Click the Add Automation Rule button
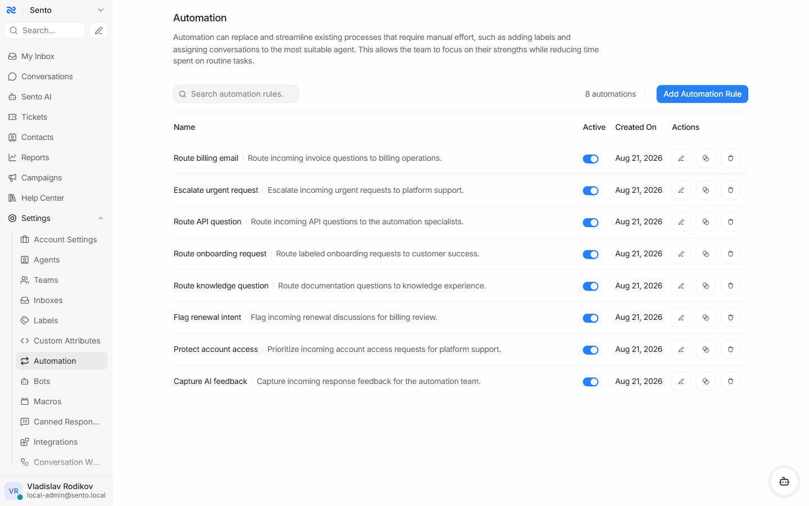Image resolution: width=809 pixels, height=506 pixels. 702,94
